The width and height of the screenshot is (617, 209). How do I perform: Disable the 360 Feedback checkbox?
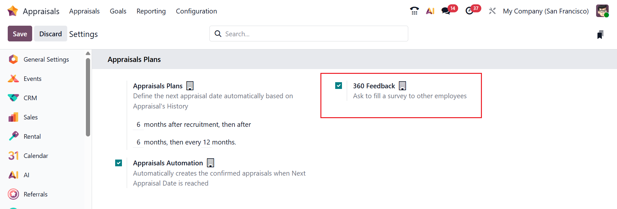pos(338,86)
